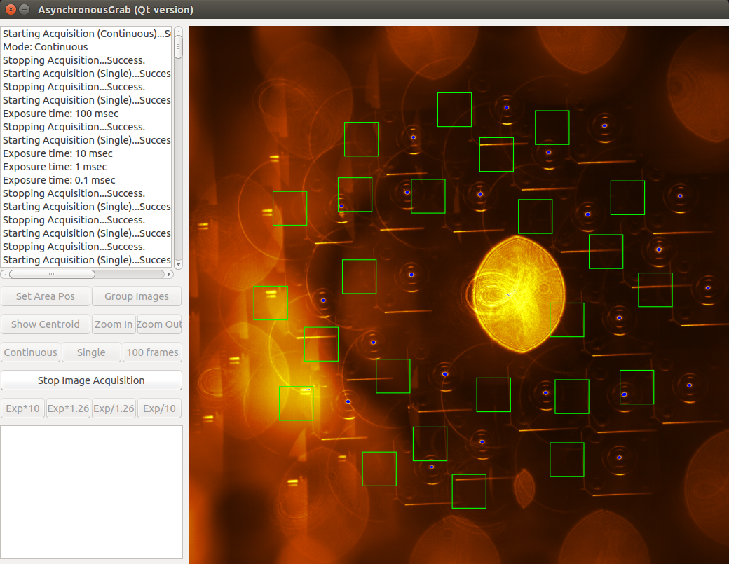Click the empty text box below the exposure buttons

92,492
